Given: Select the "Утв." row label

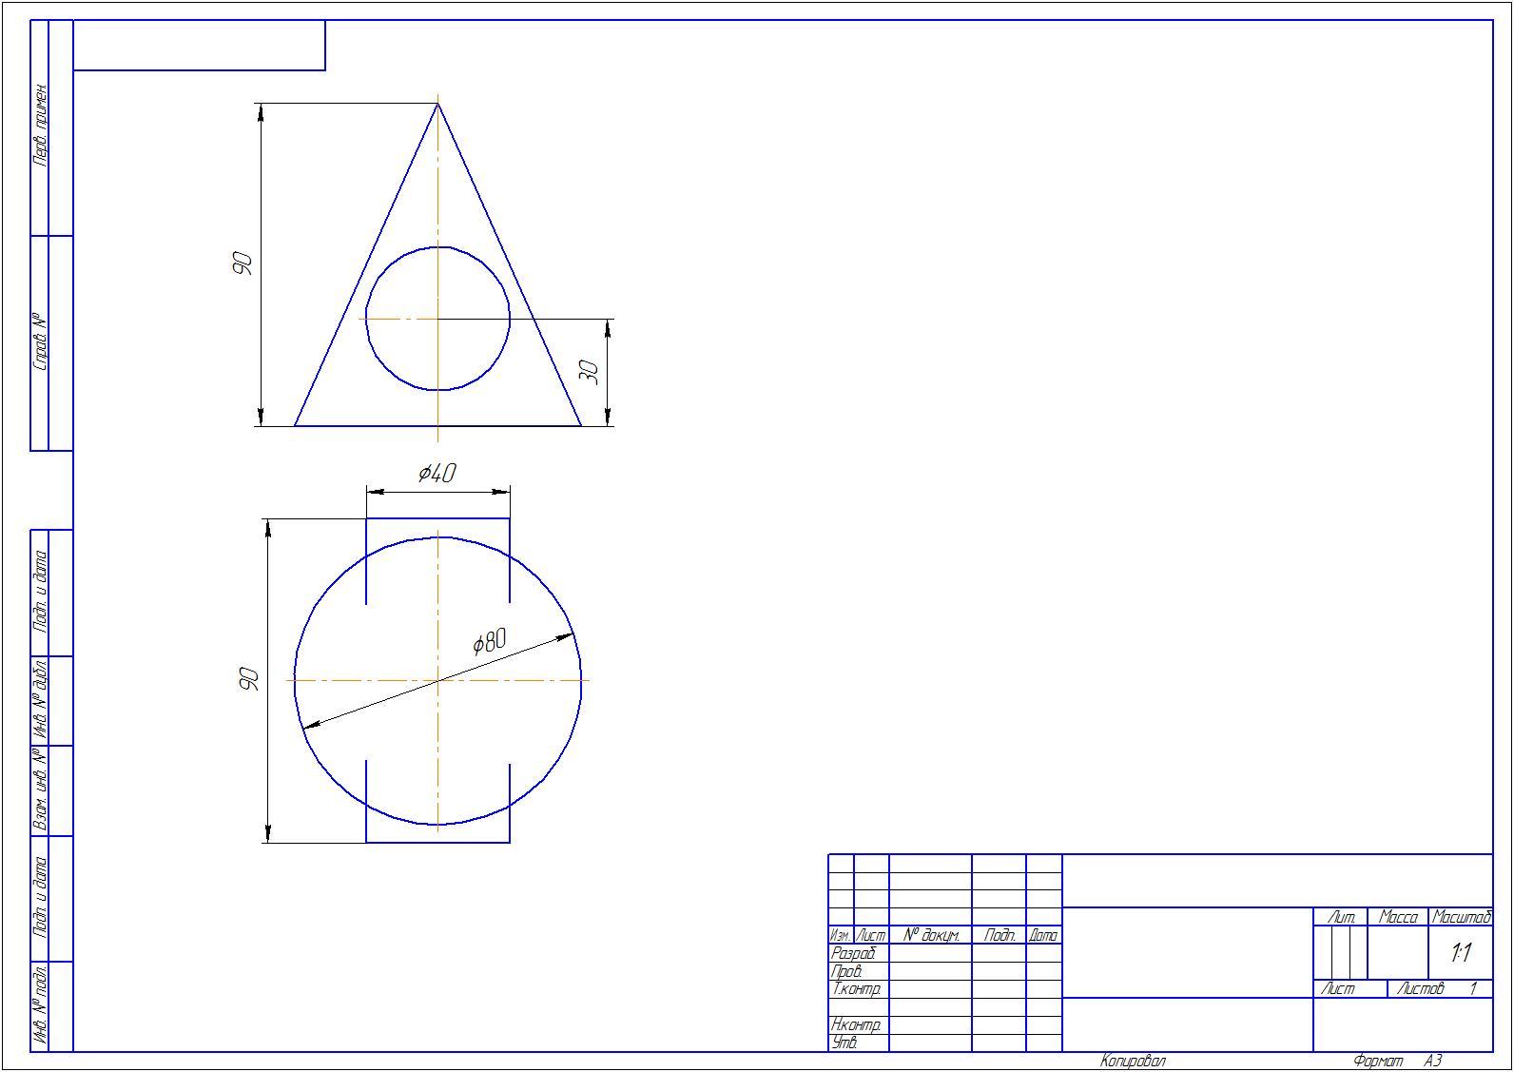Looking at the screenshot, I should 844,1043.
